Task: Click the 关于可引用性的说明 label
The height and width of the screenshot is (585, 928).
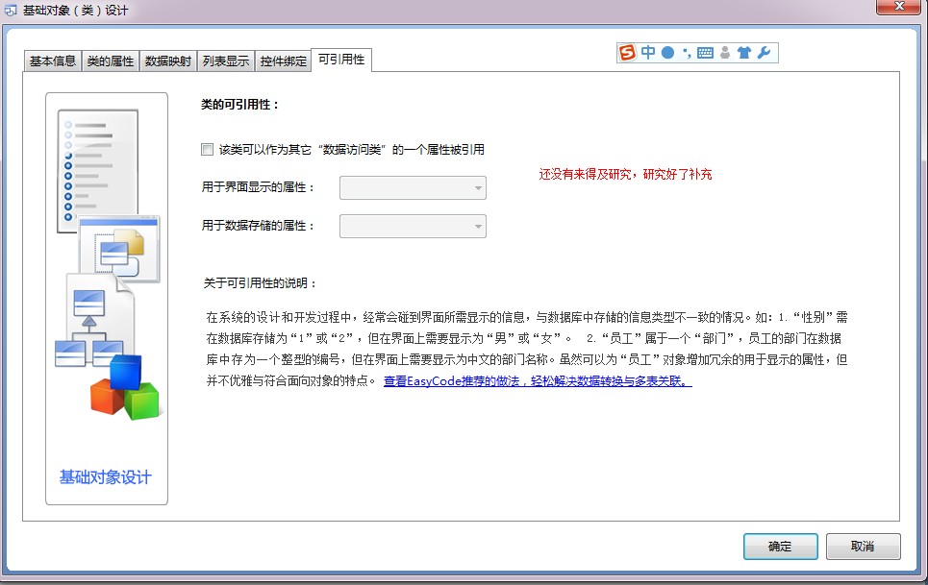Action: tap(261, 283)
